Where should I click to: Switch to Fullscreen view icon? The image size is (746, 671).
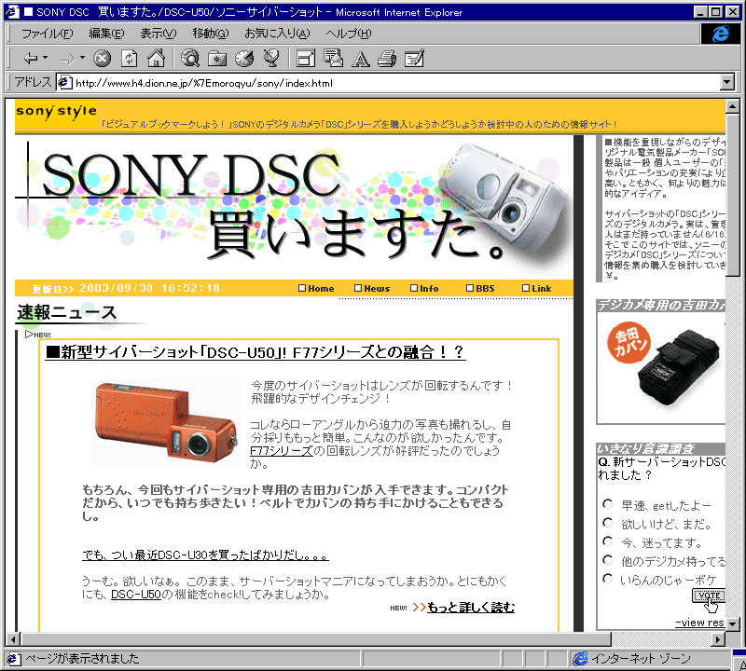tap(306, 59)
